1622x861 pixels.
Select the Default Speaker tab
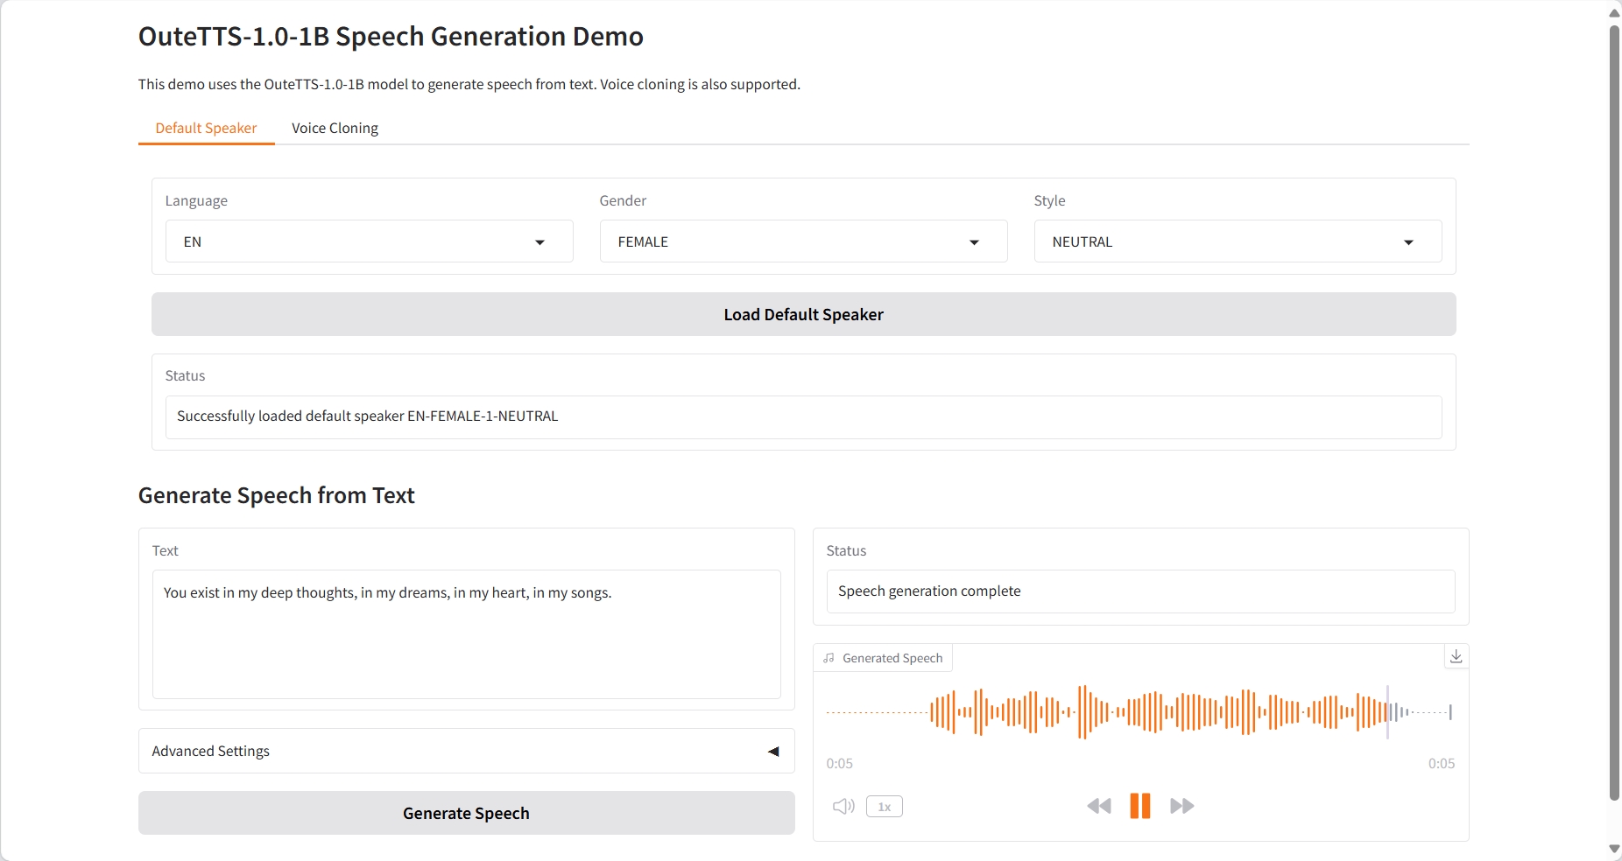(x=206, y=128)
